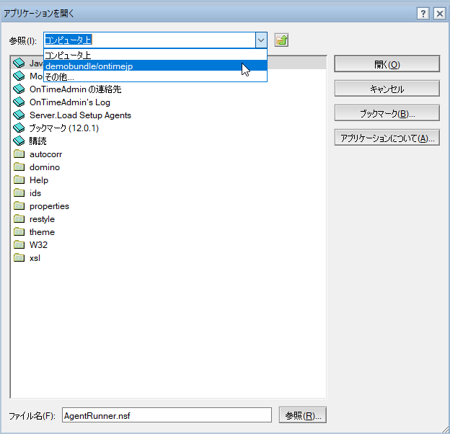Viewport: 450px width, 434px height.
Task: Click database icon beside Server.Load Setup Agents
Action: coord(19,115)
